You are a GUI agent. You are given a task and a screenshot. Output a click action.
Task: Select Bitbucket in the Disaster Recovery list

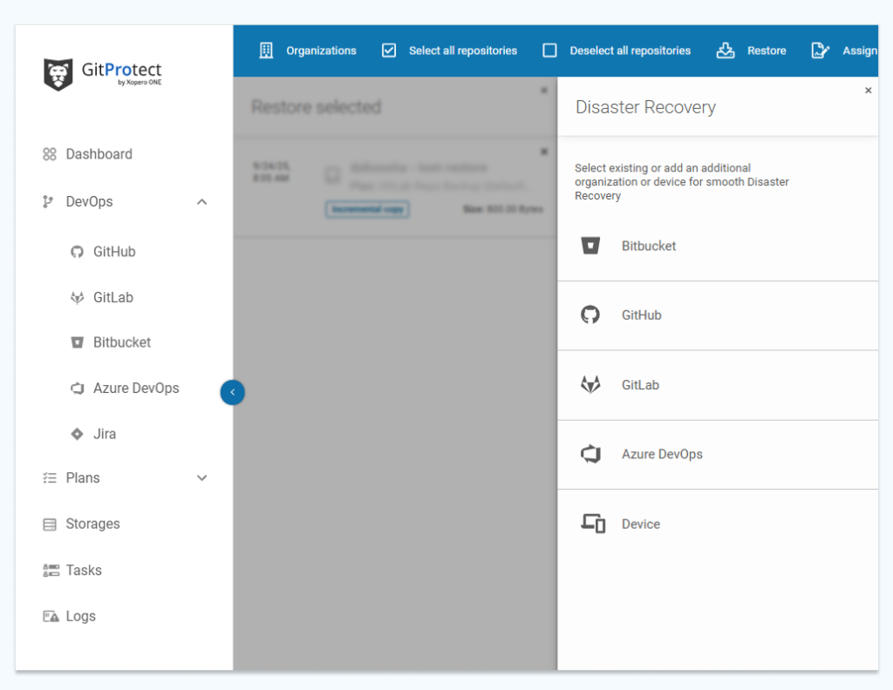(x=718, y=247)
